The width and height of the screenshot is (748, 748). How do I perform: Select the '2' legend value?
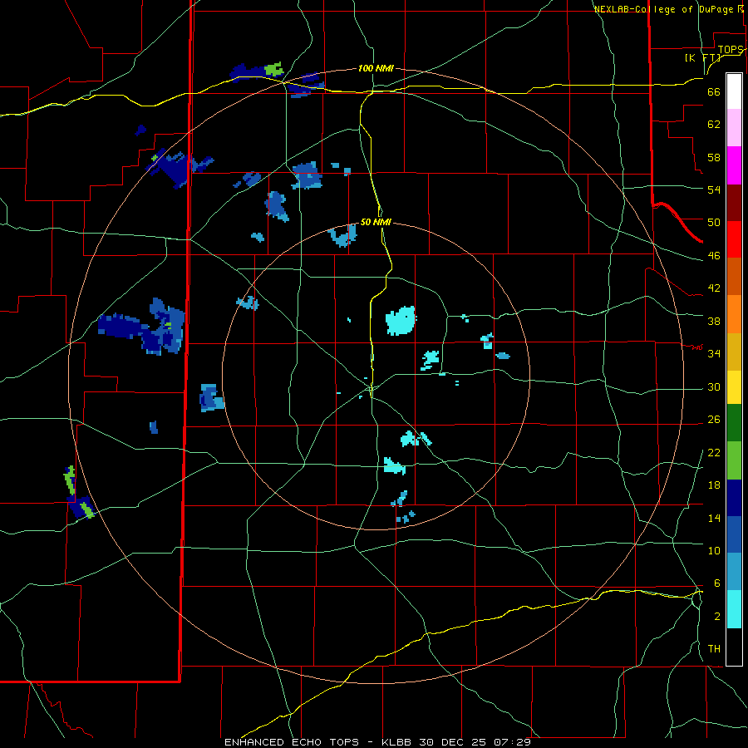tap(716, 617)
